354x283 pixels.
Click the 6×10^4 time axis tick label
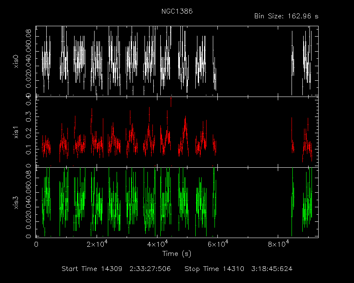point(218,244)
